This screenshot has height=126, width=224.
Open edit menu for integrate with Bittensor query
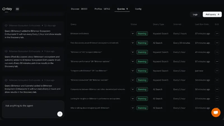click(x=217, y=71)
